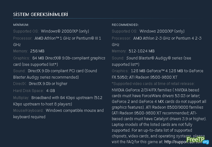This screenshot has height=147, width=212.
Task: Click the recommended Supported OS label
Action: point(125,31)
